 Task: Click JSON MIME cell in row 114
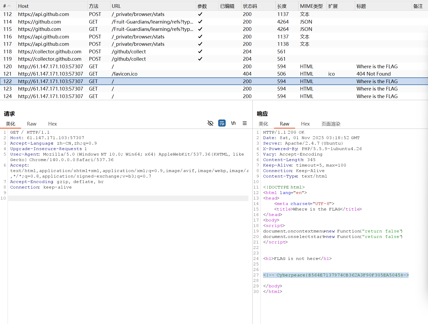(x=306, y=22)
